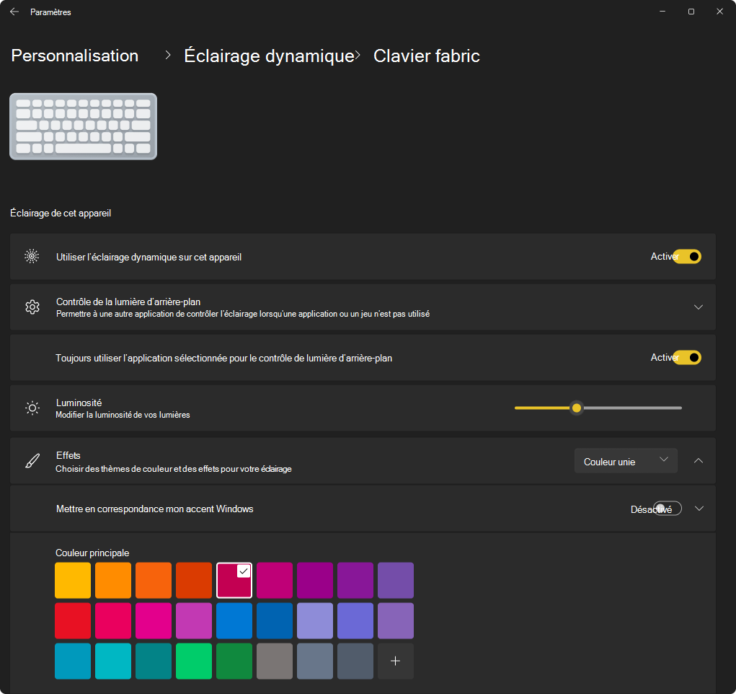
Task: Select the rust red-orange swatch
Action: tap(194, 580)
